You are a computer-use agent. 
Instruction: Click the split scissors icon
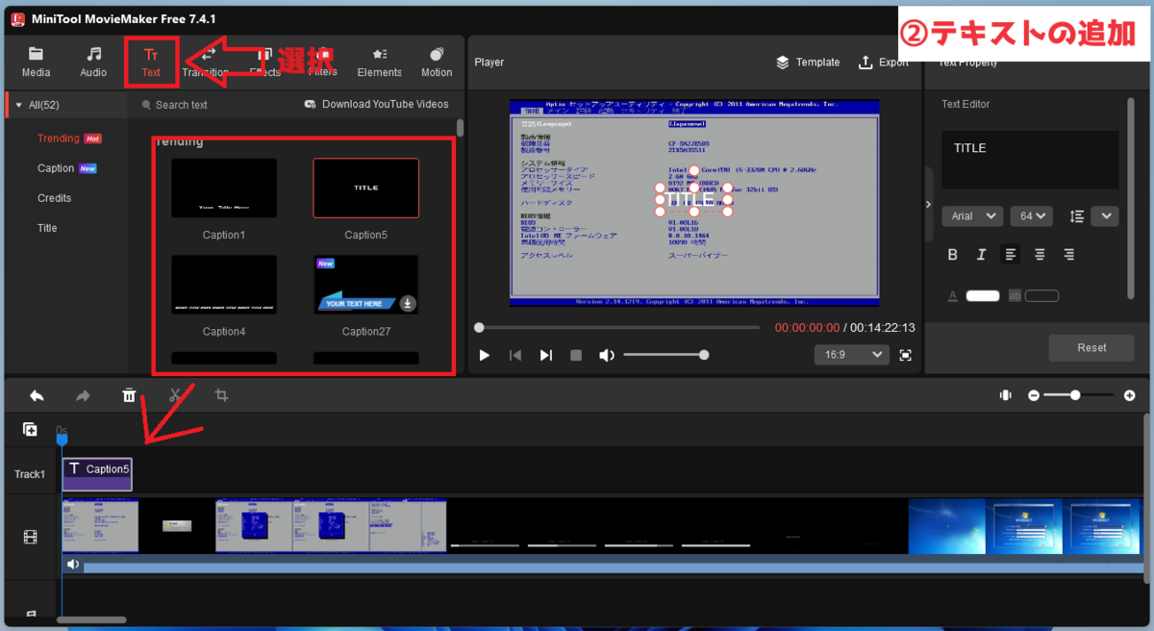[175, 395]
